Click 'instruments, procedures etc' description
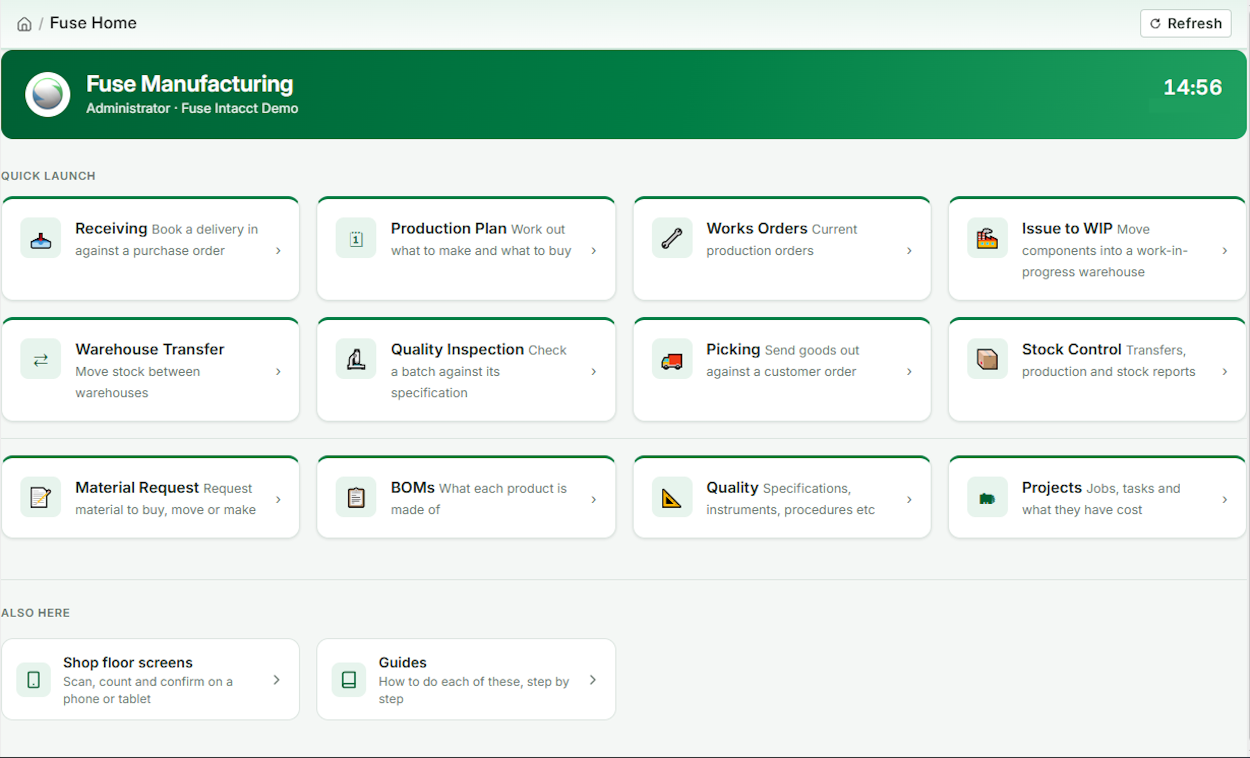The image size is (1250, 758). pos(790,510)
